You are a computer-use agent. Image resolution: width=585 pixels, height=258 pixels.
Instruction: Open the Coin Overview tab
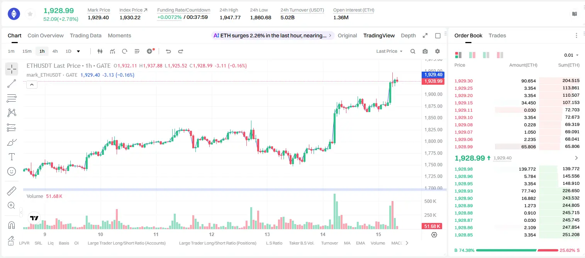[46, 35]
